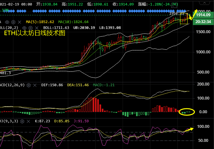Remove the BOLL indicator with X

point(37,28)
